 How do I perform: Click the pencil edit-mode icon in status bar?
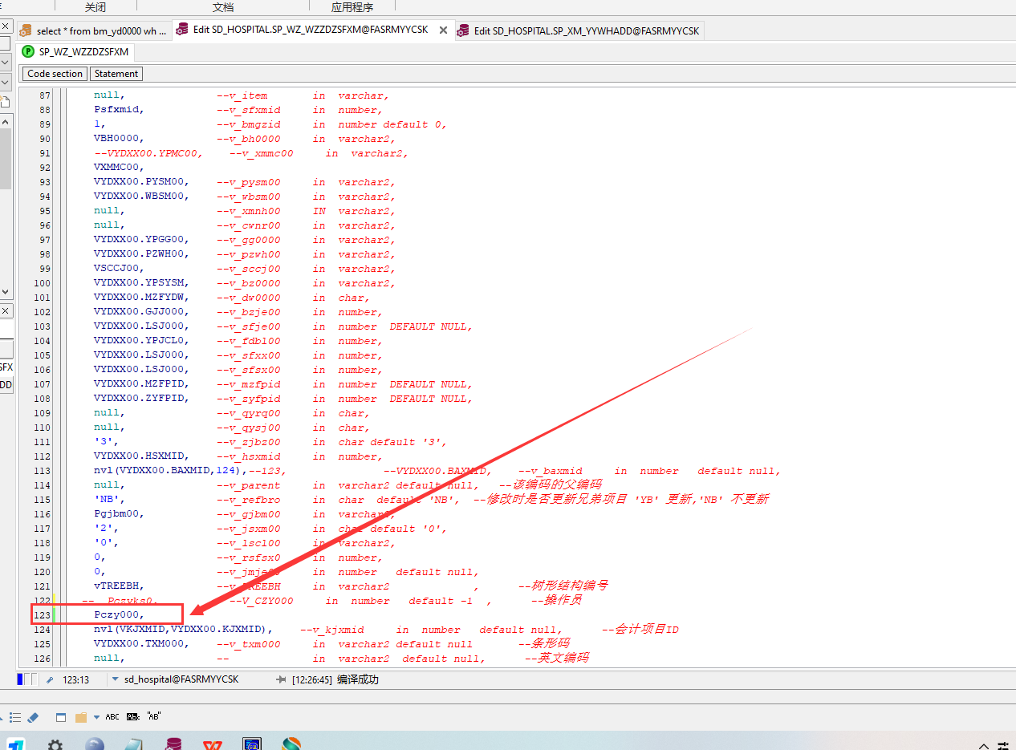pos(50,679)
